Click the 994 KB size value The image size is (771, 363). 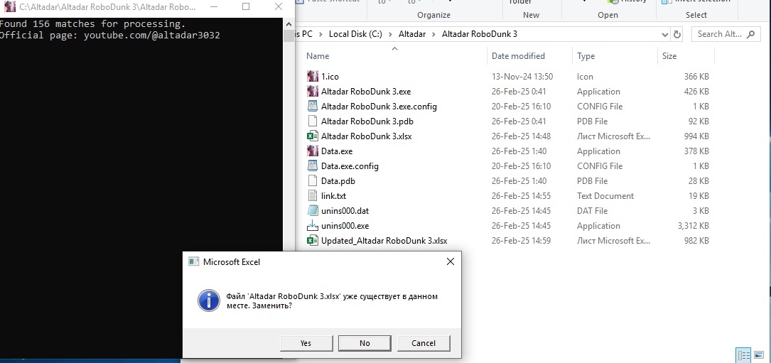pos(696,136)
